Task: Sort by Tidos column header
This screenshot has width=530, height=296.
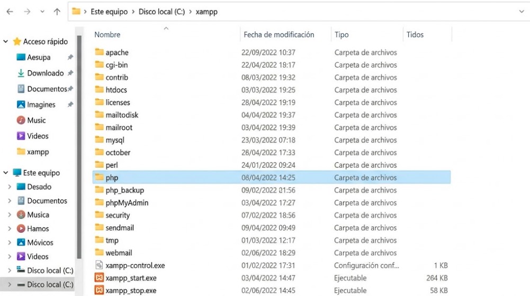Action: coord(415,35)
